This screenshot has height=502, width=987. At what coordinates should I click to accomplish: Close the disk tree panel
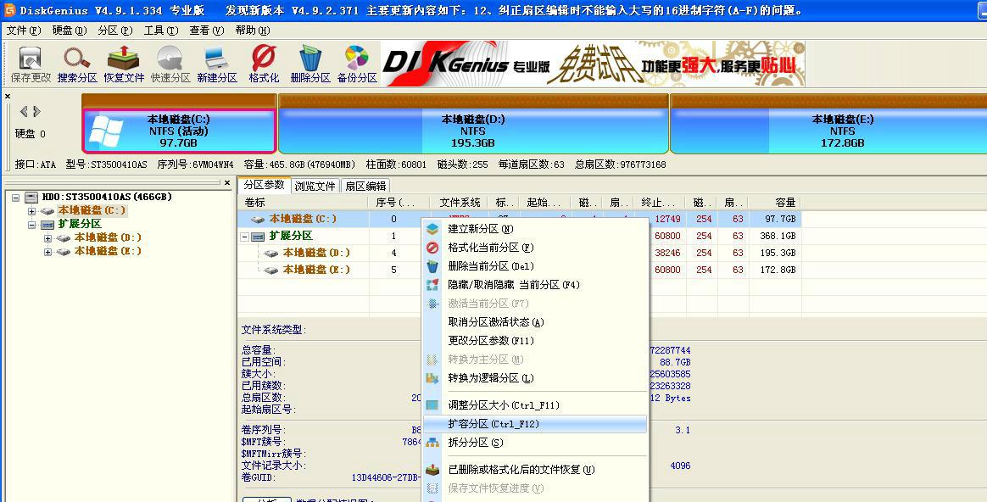click(x=228, y=182)
